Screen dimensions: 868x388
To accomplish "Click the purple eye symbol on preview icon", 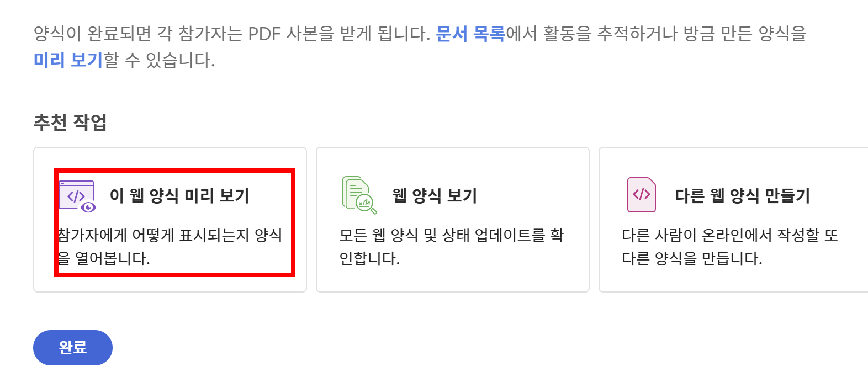I will pos(88,207).
